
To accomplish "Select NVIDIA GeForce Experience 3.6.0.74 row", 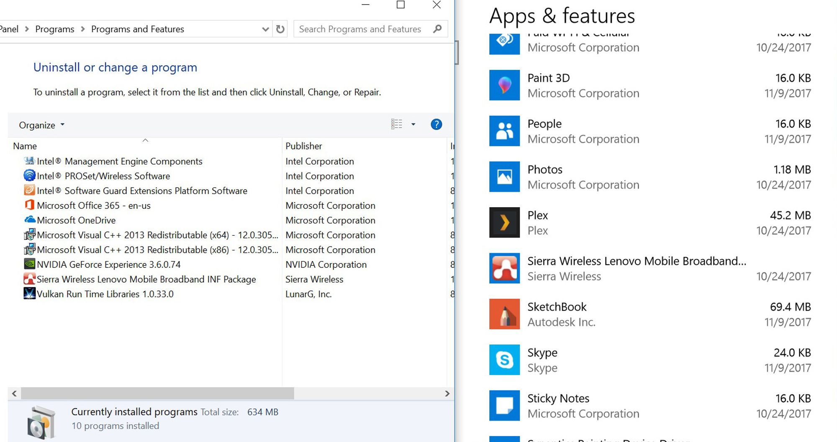I will [109, 265].
